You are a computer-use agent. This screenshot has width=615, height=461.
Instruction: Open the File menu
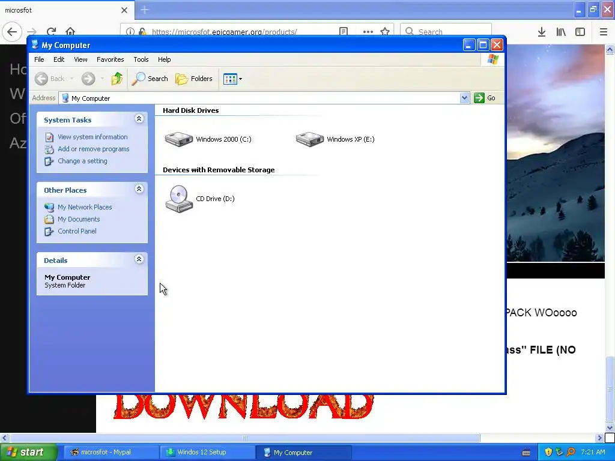click(x=39, y=59)
